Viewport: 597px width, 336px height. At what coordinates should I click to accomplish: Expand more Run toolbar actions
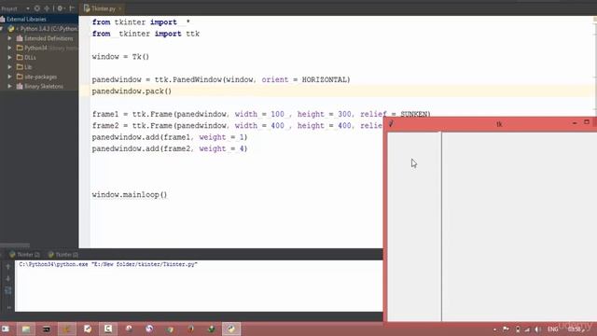[x=8, y=307]
